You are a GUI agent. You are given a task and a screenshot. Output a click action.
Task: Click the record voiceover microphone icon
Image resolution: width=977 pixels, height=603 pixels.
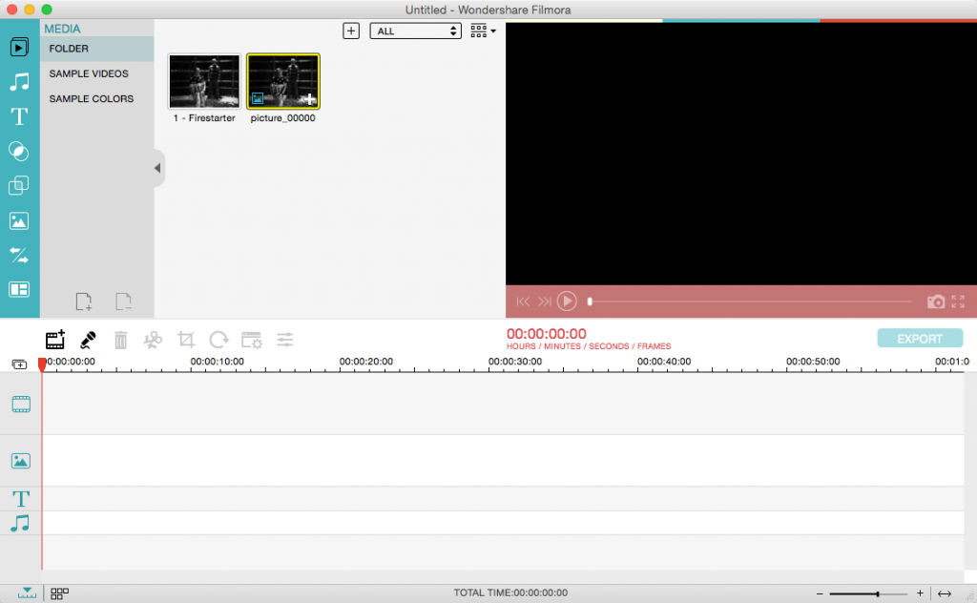[x=88, y=339]
